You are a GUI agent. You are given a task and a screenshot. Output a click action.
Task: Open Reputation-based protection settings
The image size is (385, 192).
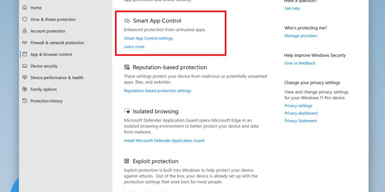tap(158, 91)
